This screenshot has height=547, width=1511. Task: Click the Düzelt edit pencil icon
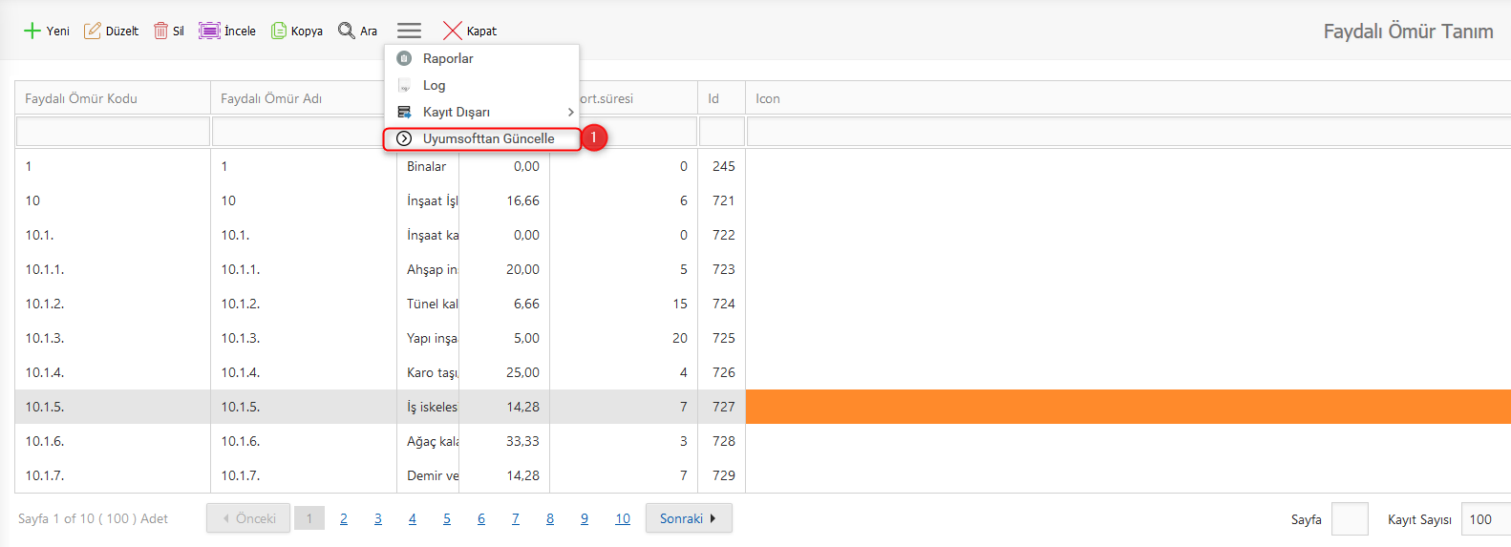pos(93,31)
